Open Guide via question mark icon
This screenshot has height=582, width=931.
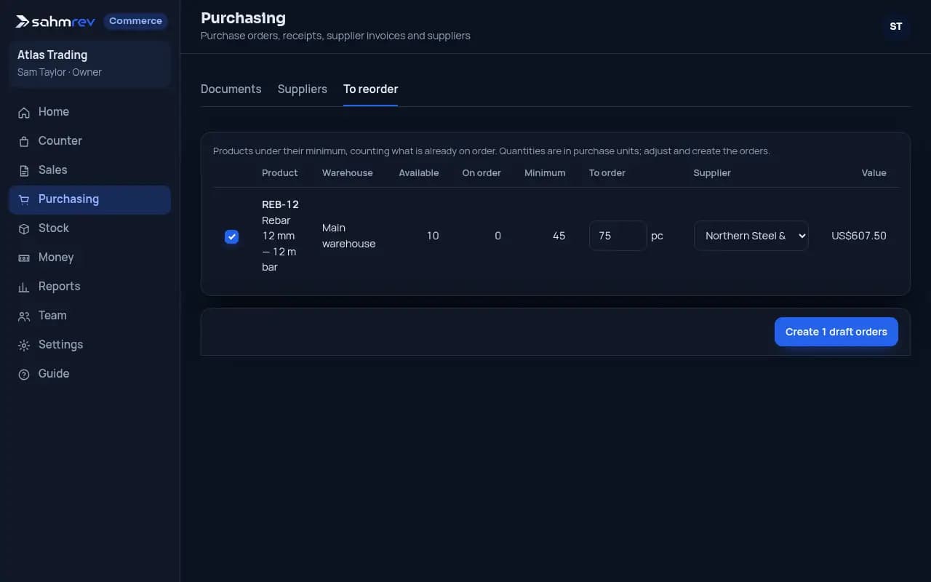pos(24,374)
